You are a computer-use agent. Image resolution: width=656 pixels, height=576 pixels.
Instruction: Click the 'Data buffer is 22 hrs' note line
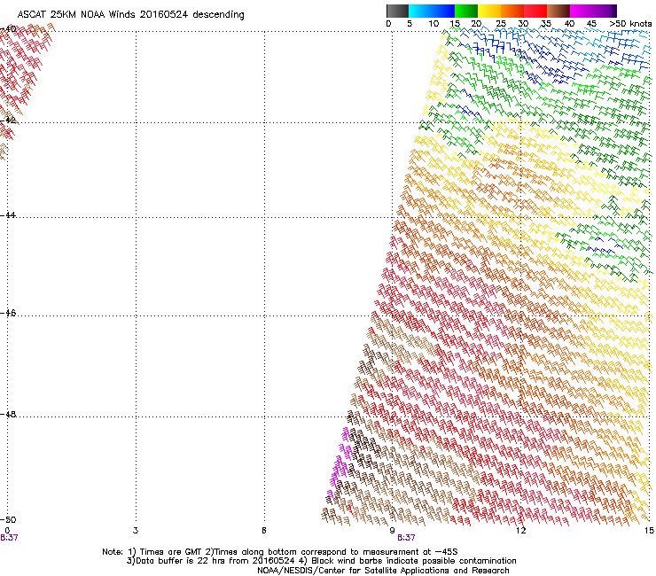[x=321, y=561]
